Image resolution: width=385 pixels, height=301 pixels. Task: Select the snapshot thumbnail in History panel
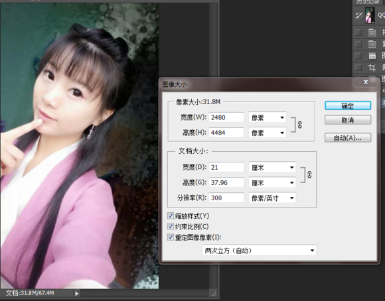[370, 15]
